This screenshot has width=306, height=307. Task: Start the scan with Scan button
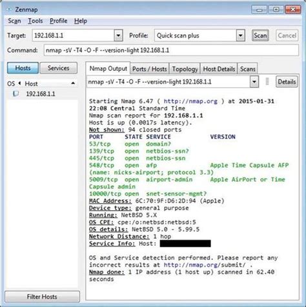[260, 35]
